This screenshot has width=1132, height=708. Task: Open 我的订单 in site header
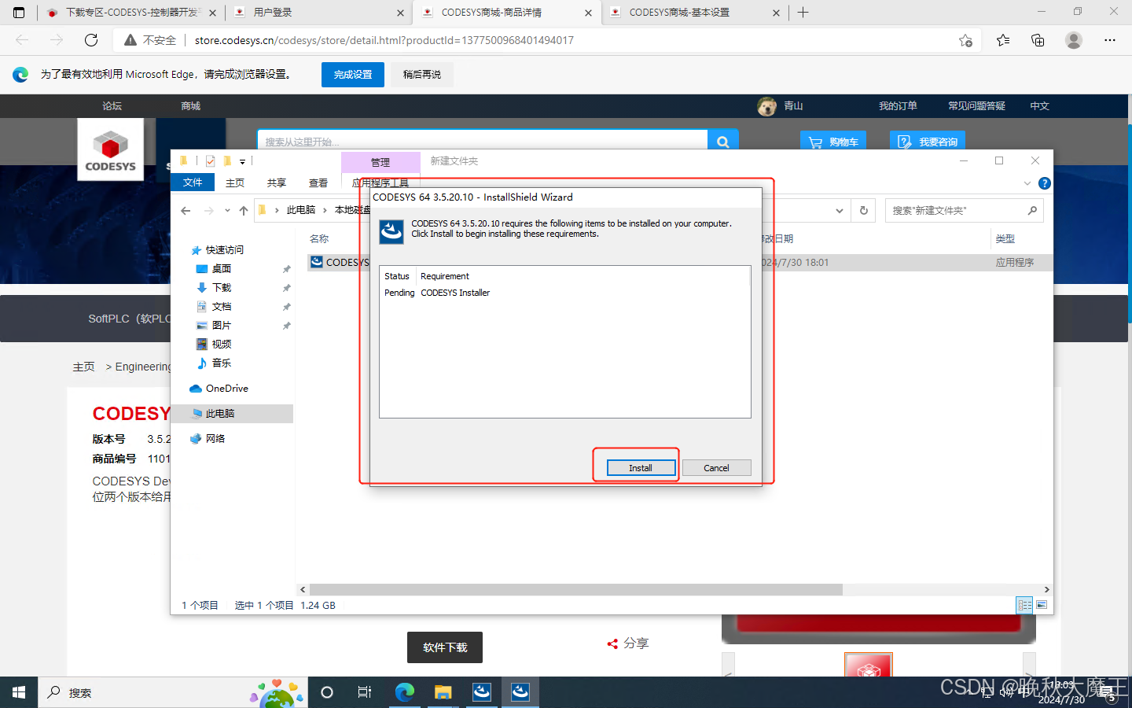click(898, 106)
